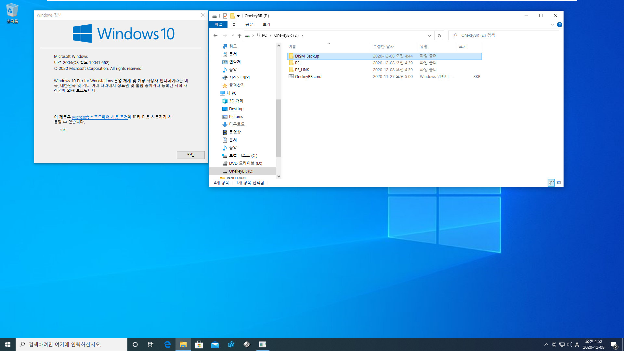
Task: Close the Windows 정보 dialog
Action: 203,15
